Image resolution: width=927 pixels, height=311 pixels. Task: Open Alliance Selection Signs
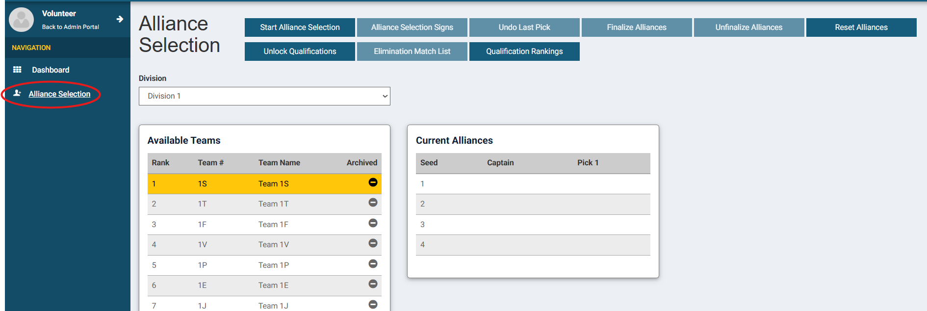(x=412, y=27)
